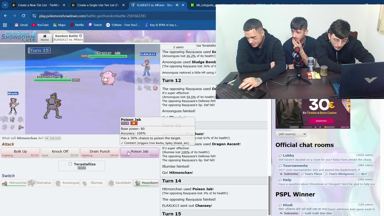Click the battle log scrollbar
384x216 pixels.
(269, 195)
